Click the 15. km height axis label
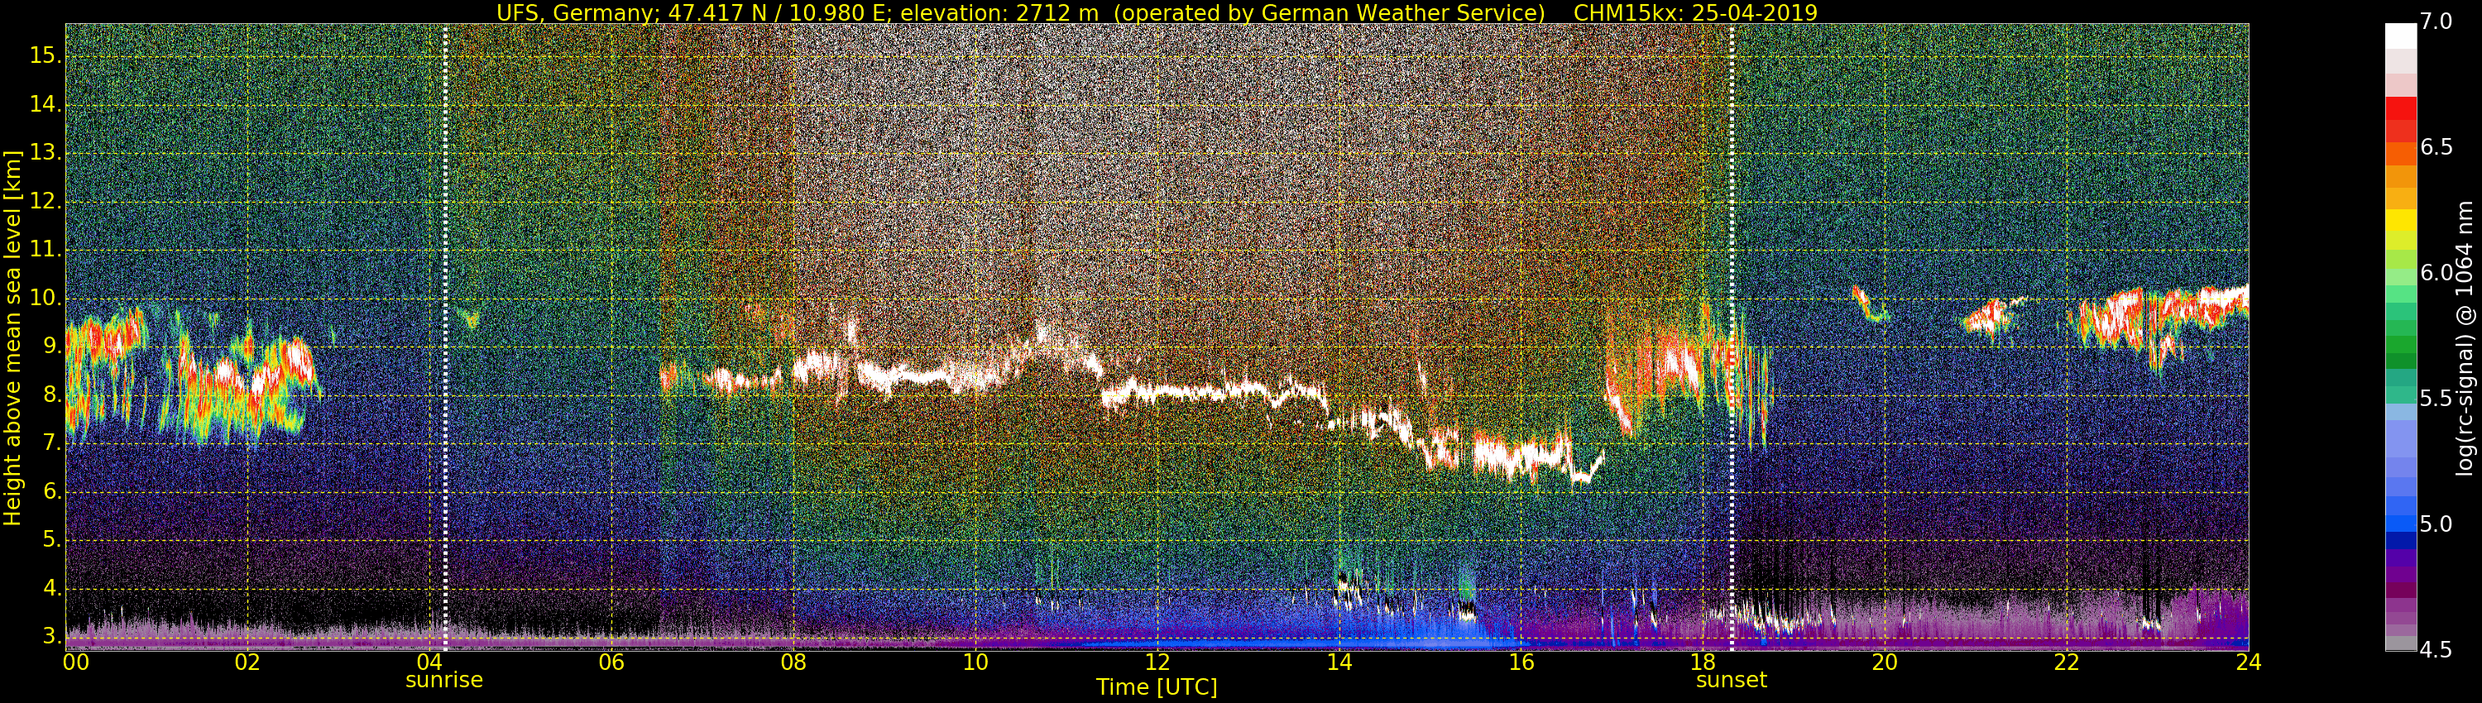Viewport: 2482px width, 703px height. tap(45, 56)
